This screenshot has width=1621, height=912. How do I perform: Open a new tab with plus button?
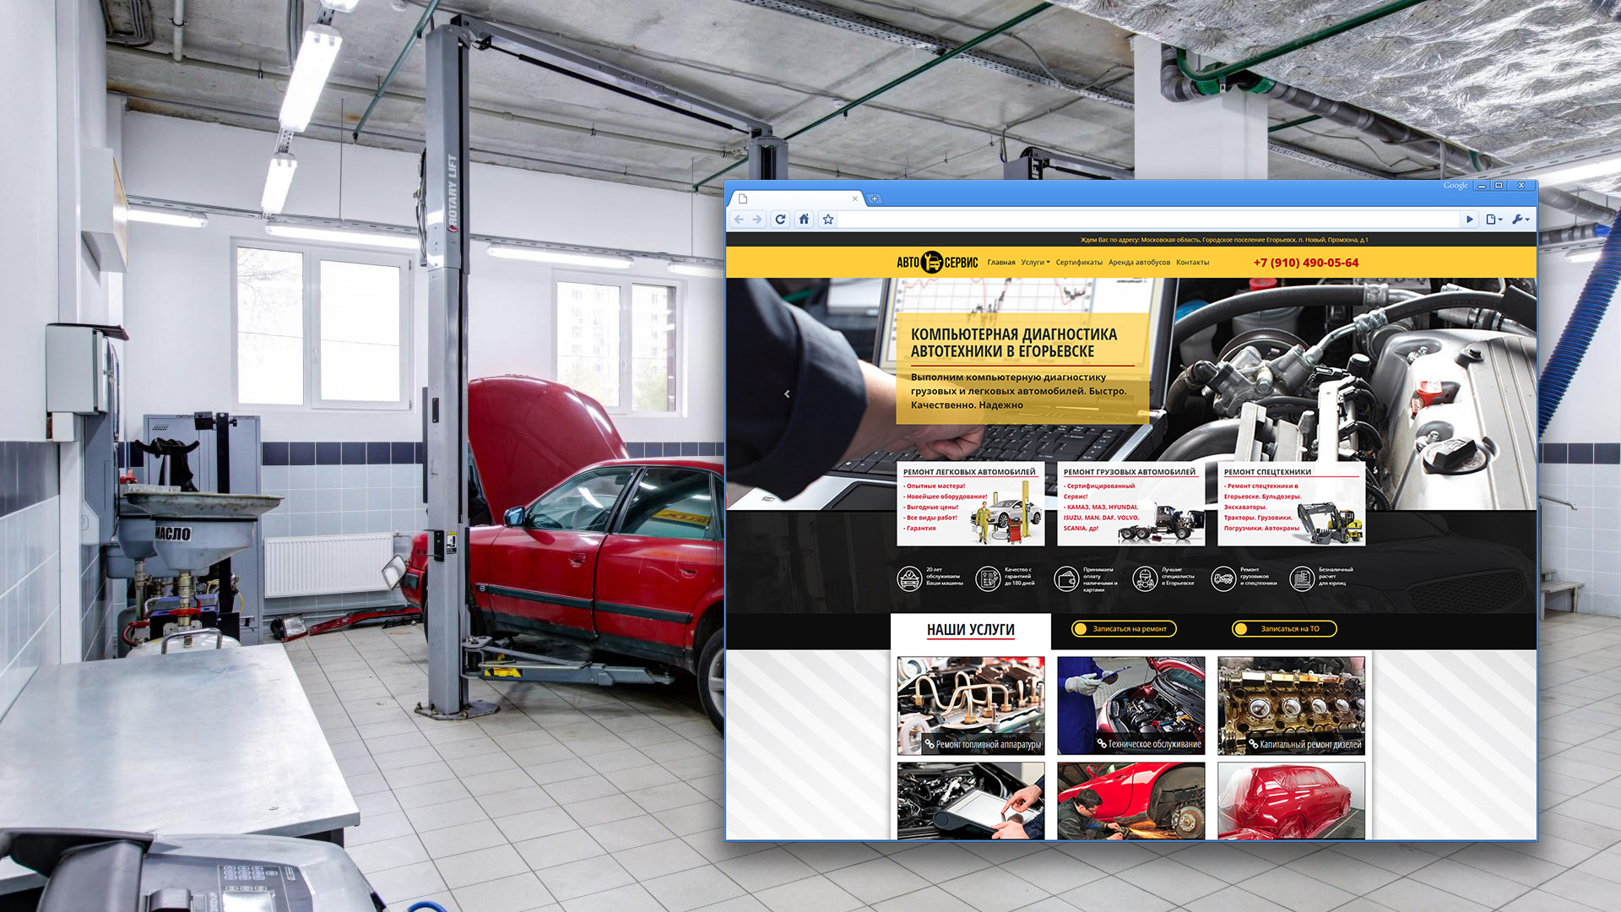tap(875, 198)
